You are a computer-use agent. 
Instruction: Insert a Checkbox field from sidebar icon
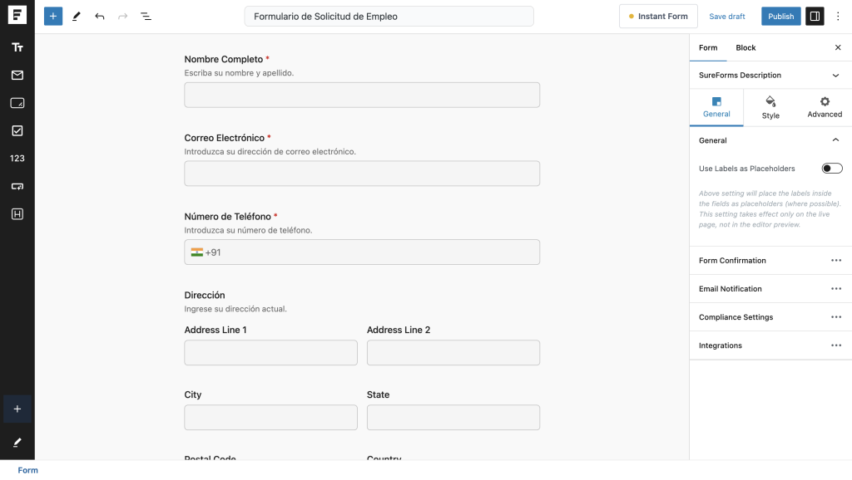pyautogui.click(x=17, y=130)
